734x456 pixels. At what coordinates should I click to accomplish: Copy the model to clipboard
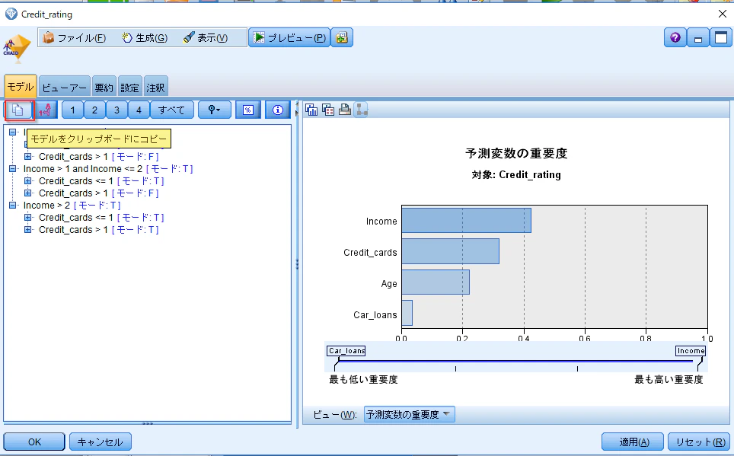point(19,110)
